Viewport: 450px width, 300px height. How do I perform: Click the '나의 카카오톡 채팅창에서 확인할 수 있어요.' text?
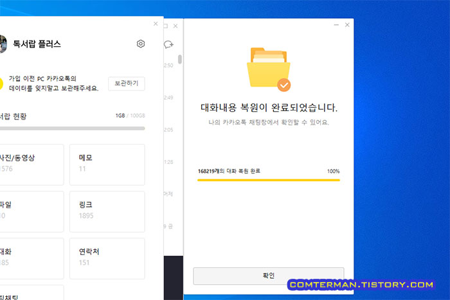269,122
